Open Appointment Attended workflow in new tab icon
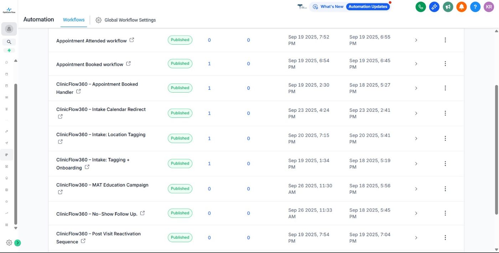499x253 pixels. 132,40
